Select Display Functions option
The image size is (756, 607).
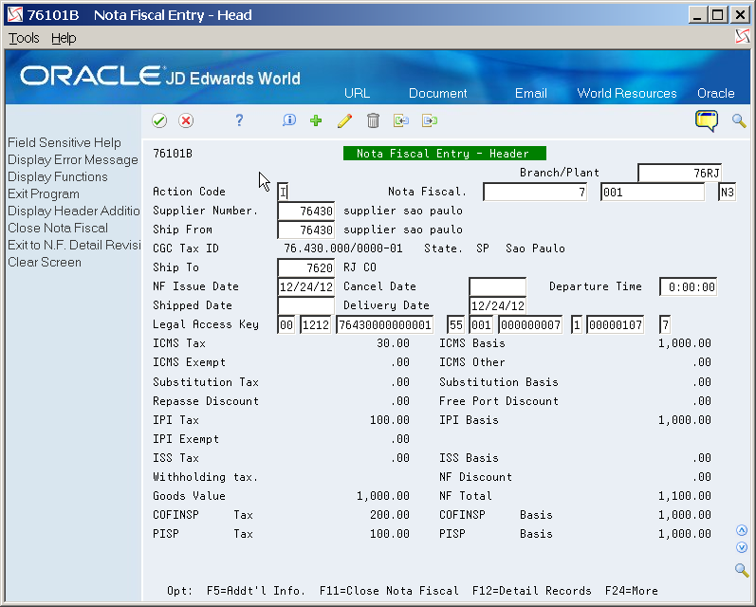pos(57,177)
